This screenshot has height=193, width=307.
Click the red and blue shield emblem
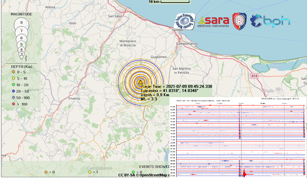click(x=239, y=21)
